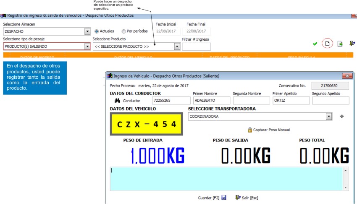
Task: Select the Por períodos radio button
Action: (x=123, y=31)
